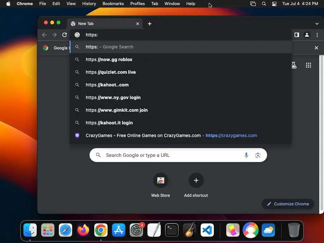This screenshot has height=243, width=324.
Task: Open Chrome Labs flask icon
Action: click(x=294, y=65)
